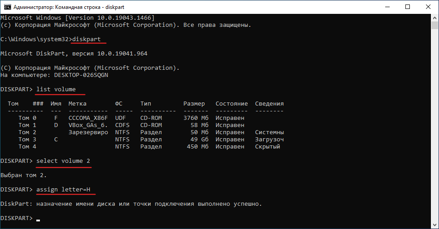The image size is (439, 229).
Task: Click the 'Тип' column header
Action: pos(146,104)
